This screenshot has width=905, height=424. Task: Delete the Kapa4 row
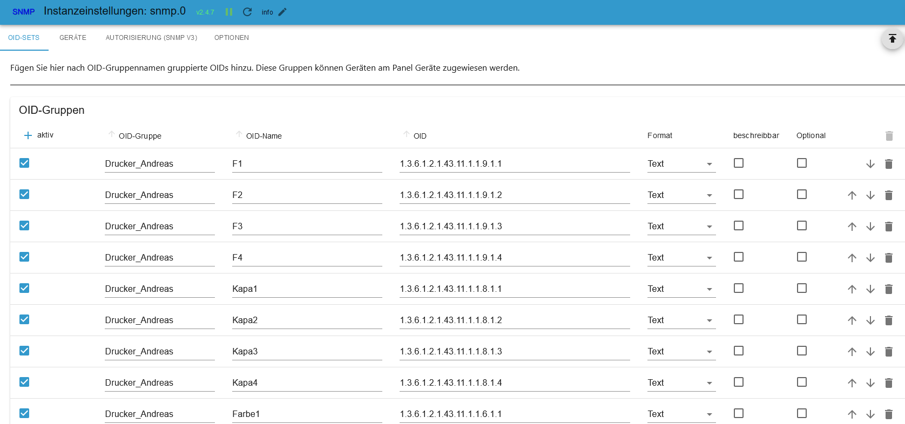[x=889, y=383]
